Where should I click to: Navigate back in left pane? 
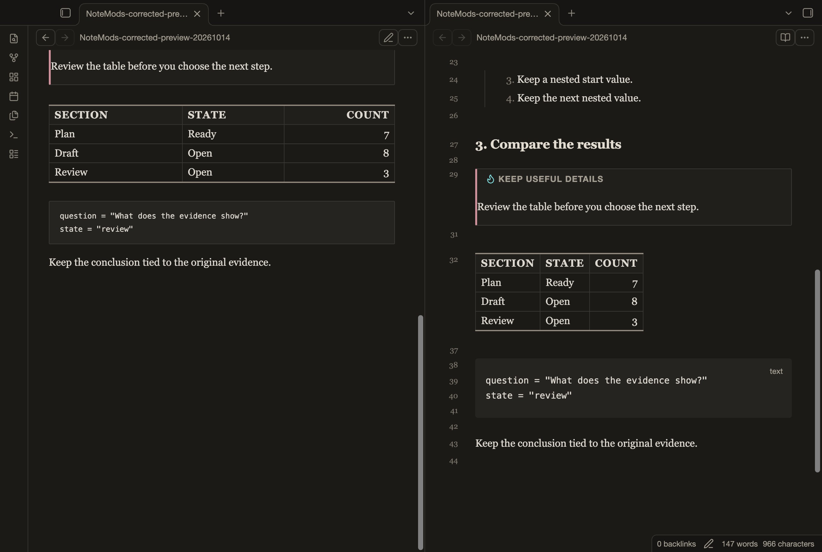45,37
